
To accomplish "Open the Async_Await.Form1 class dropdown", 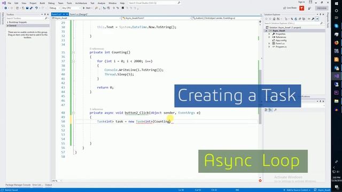I will tap(157, 18).
